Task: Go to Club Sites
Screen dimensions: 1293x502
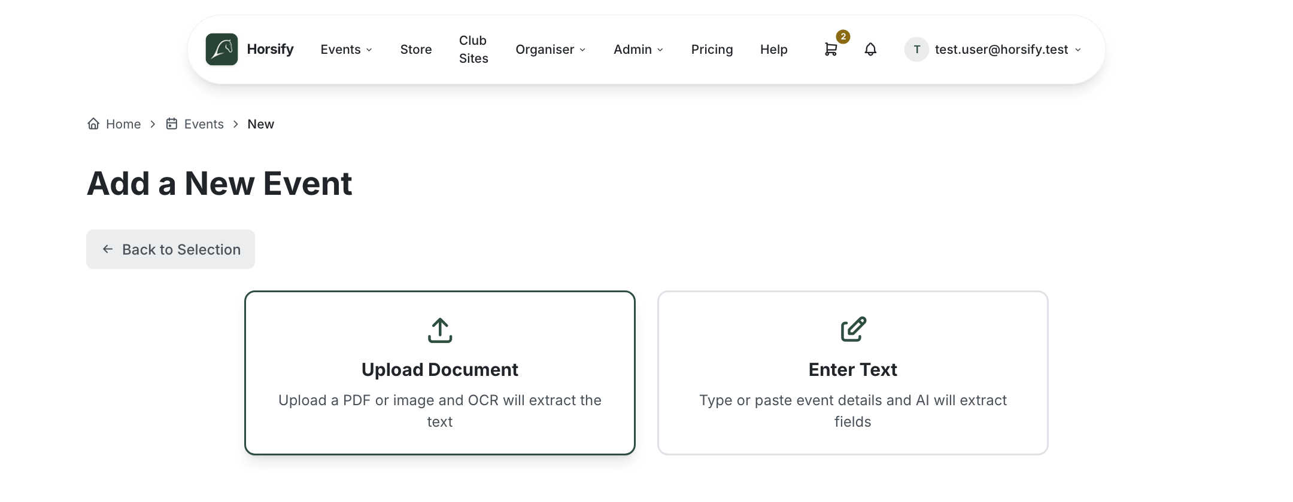Action: [474, 50]
